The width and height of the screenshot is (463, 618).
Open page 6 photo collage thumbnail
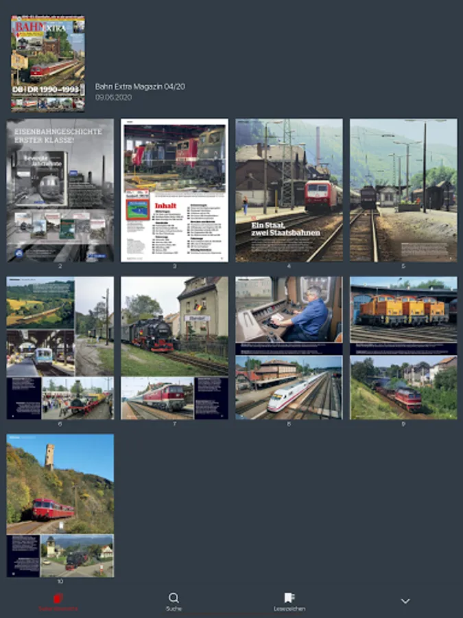pyautogui.click(x=60, y=347)
